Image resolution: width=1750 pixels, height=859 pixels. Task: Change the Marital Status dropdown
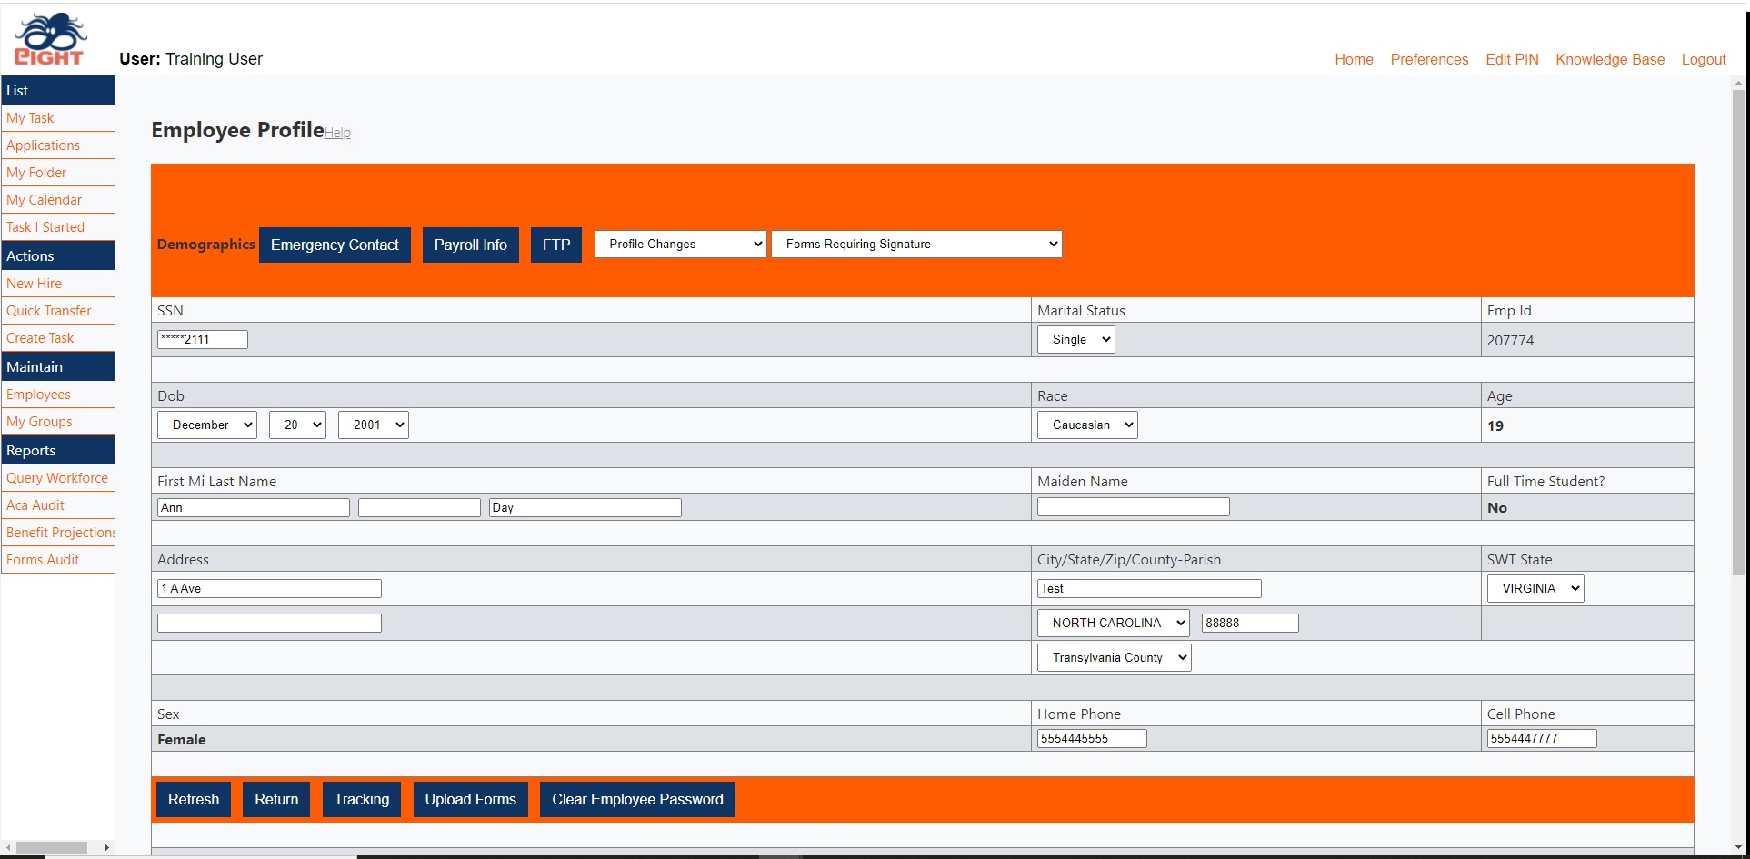pyautogui.click(x=1075, y=339)
